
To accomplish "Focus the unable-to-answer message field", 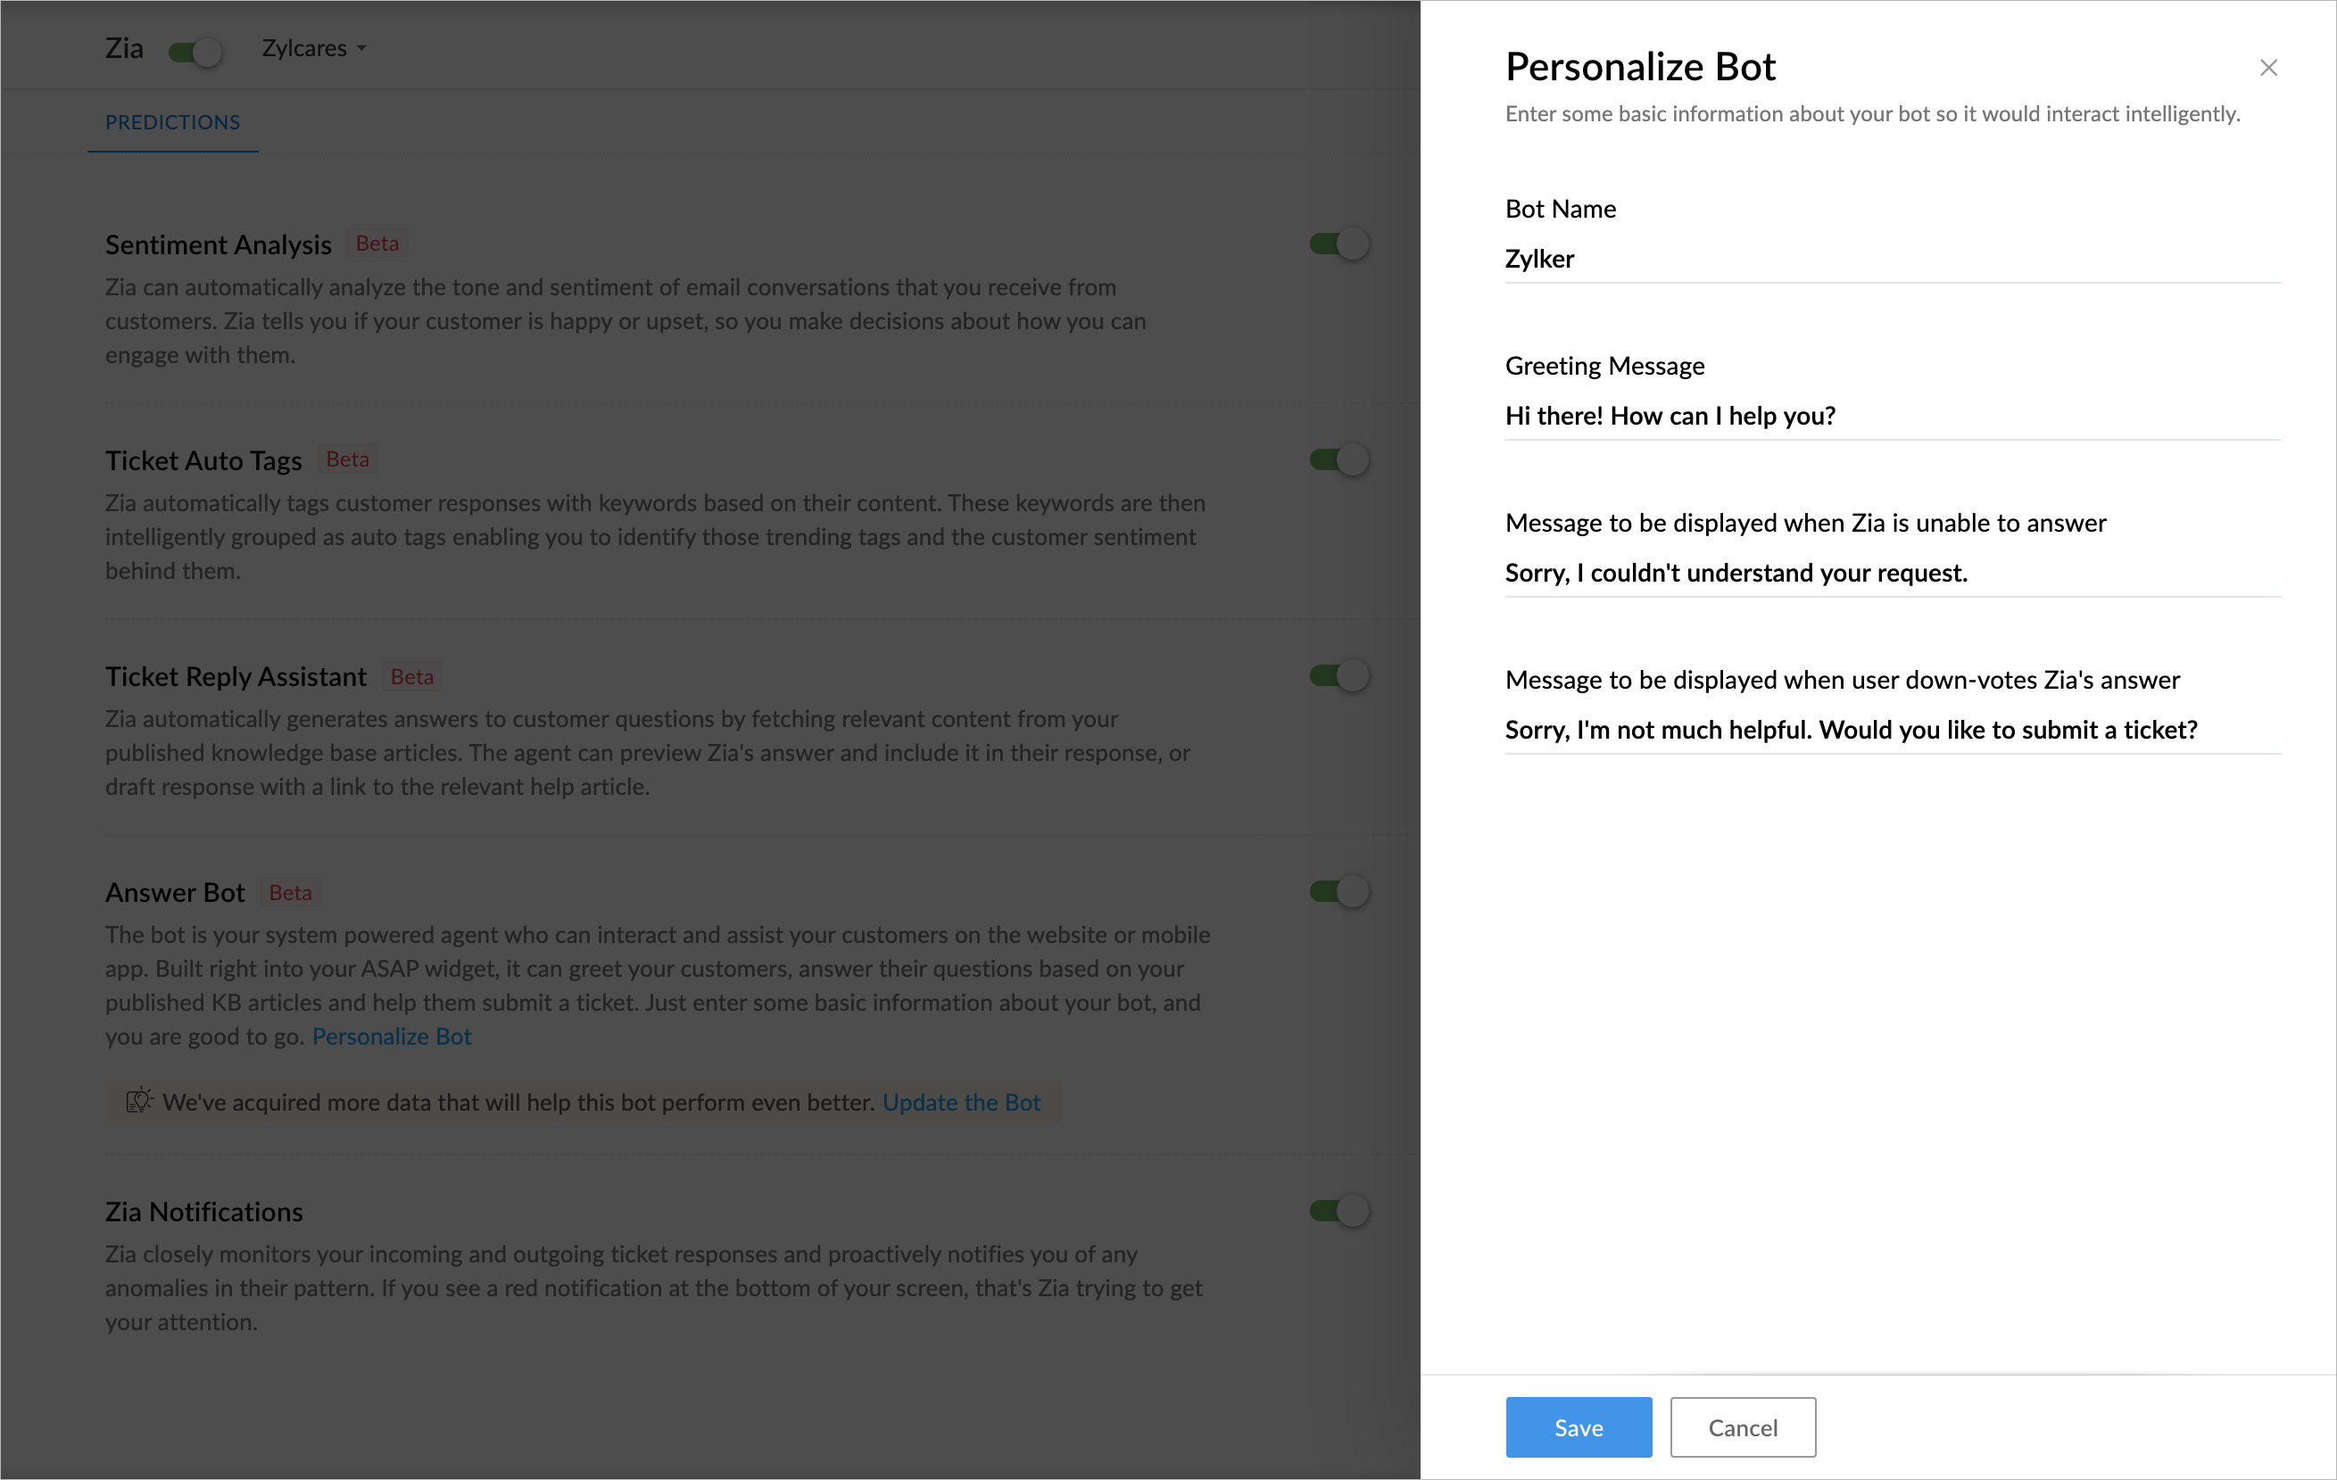I will coord(1891,574).
